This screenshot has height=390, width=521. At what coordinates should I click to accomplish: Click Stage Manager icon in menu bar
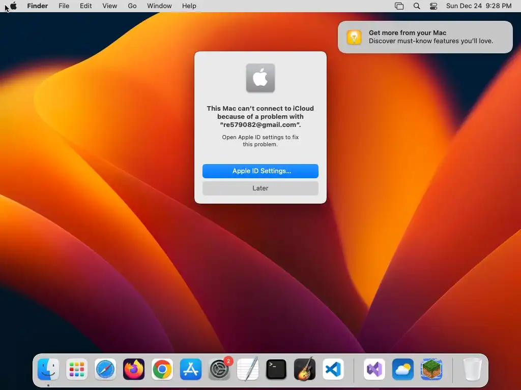(399, 6)
